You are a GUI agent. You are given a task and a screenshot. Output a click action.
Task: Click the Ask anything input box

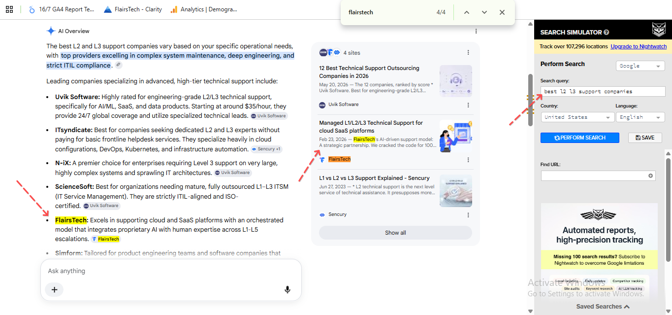coord(171,271)
